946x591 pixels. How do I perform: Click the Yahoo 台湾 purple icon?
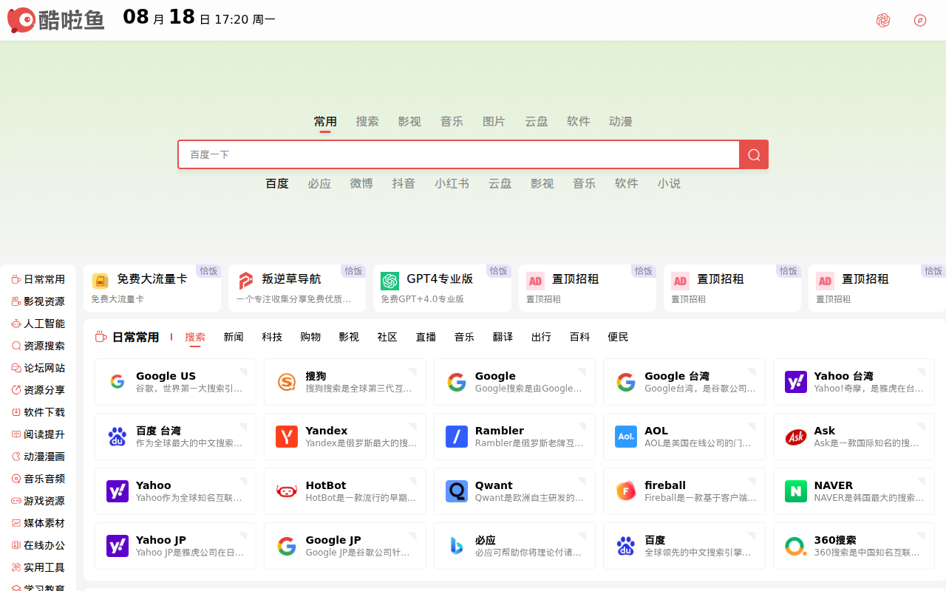(x=796, y=382)
